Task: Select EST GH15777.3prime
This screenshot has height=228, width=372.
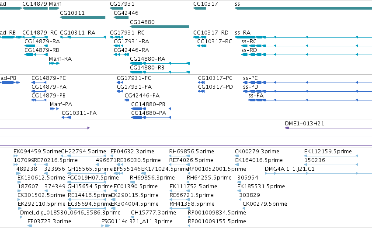Action: 153,213
